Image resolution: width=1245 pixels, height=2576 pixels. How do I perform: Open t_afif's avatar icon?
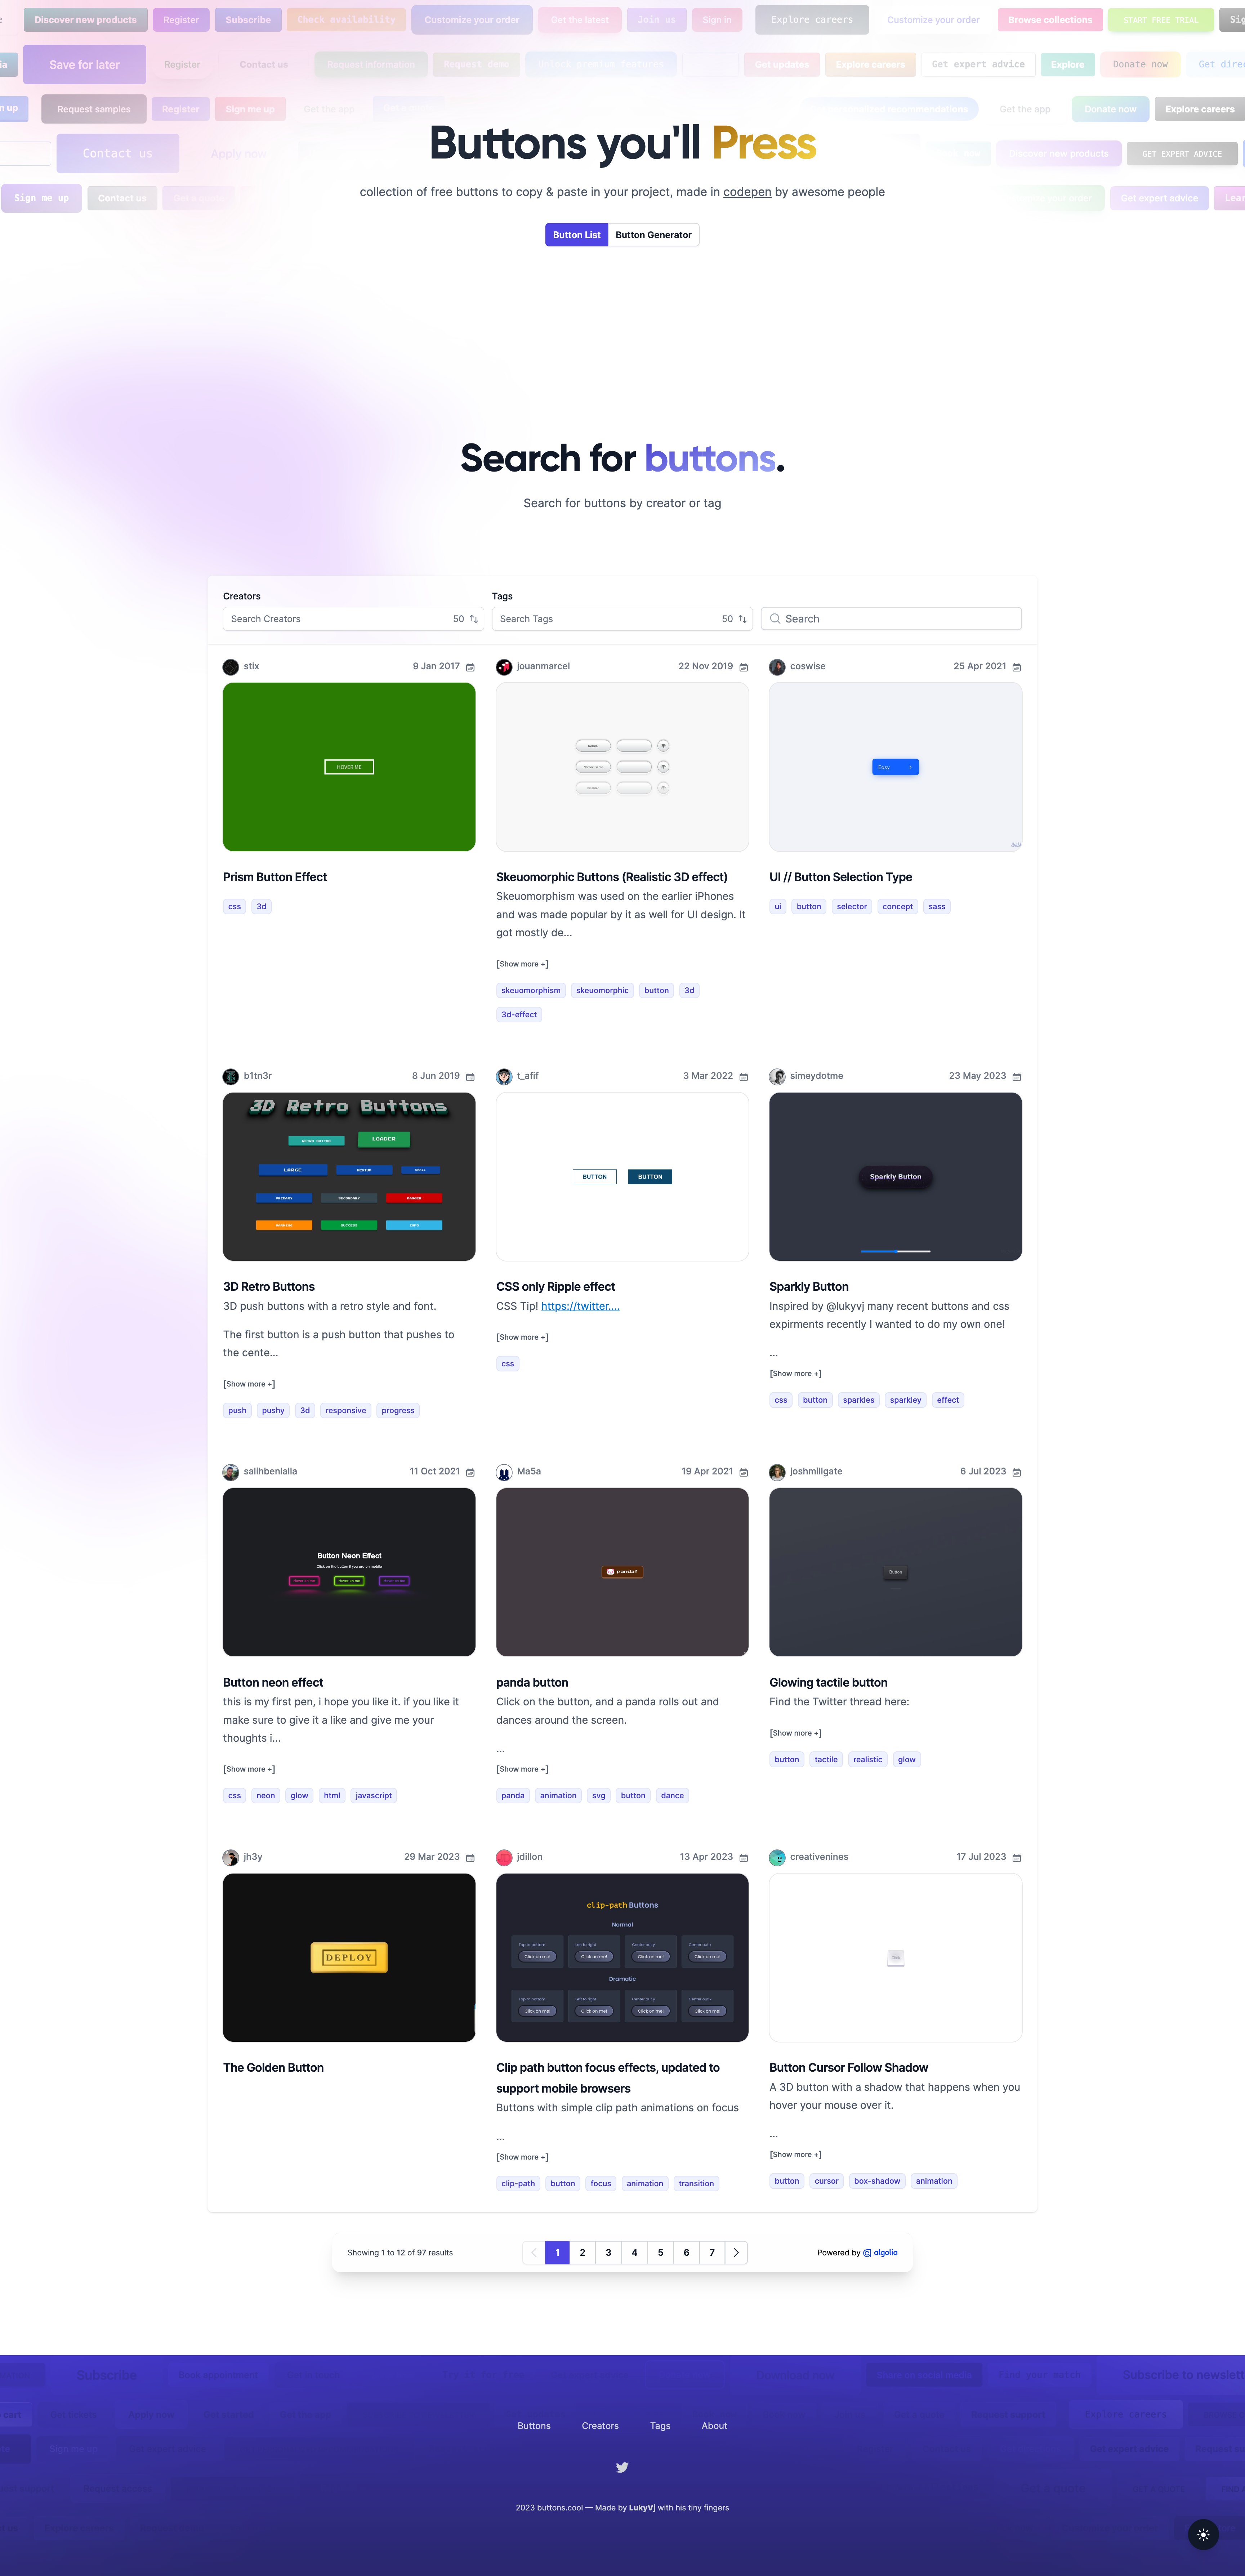[504, 1077]
